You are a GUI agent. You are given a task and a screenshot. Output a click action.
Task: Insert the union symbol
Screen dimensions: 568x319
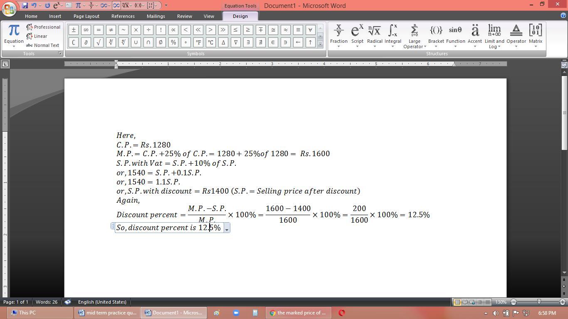pos(136,42)
